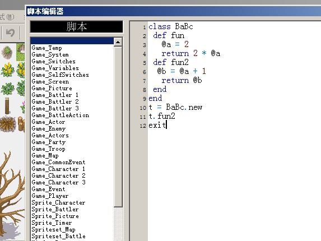Click the 'exit' line in editor
This screenshot has height=241, width=321.
(x=157, y=125)
